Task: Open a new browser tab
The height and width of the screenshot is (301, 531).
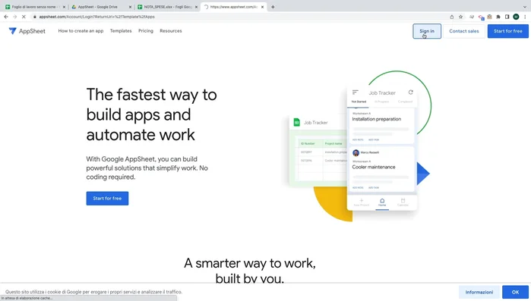Action: tap(273, 7)
